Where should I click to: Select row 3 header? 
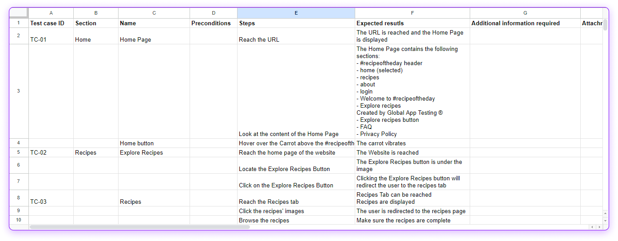pyautogui.click(x=19, y=91)
